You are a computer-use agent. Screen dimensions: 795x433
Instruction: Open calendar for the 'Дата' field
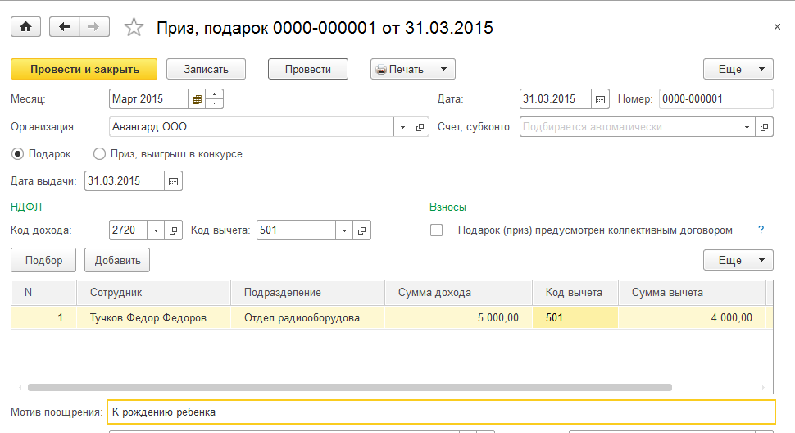point(600,99)
